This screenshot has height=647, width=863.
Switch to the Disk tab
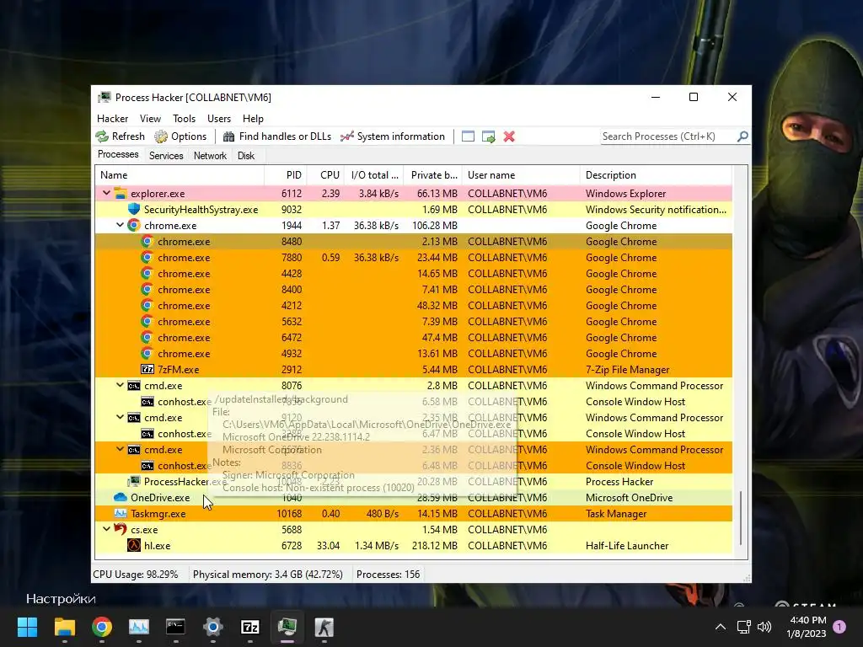[x=246, y=156]
